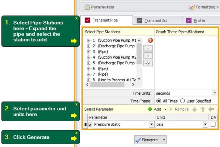Expand pipe 8 Line to Process #1
Viewport: 220px width, 147px height.
tap(88, 80)
